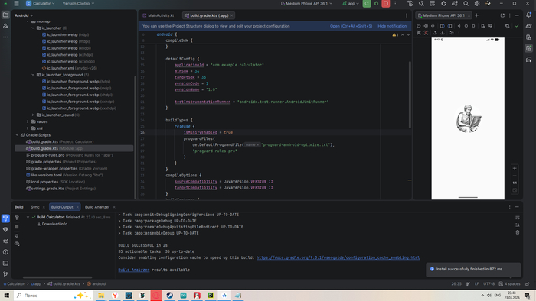The width and height of the screenshot is (536, 301).
Task: Open Steam from the taskbar
Action: (169, 296)
